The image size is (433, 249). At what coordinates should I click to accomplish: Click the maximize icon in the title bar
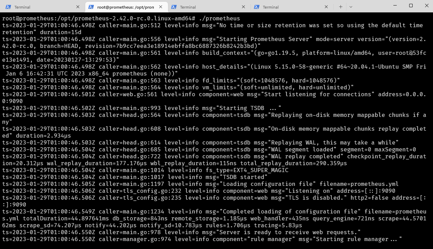click(x=411, y=6)
